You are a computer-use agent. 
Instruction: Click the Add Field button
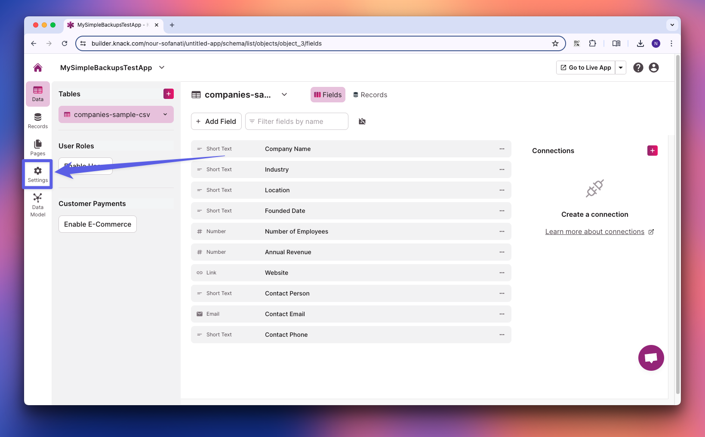click(x=216, y=121)
